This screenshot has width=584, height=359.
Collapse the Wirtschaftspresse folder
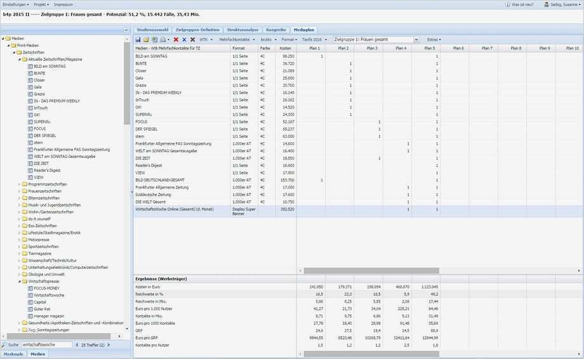[19, 281]
